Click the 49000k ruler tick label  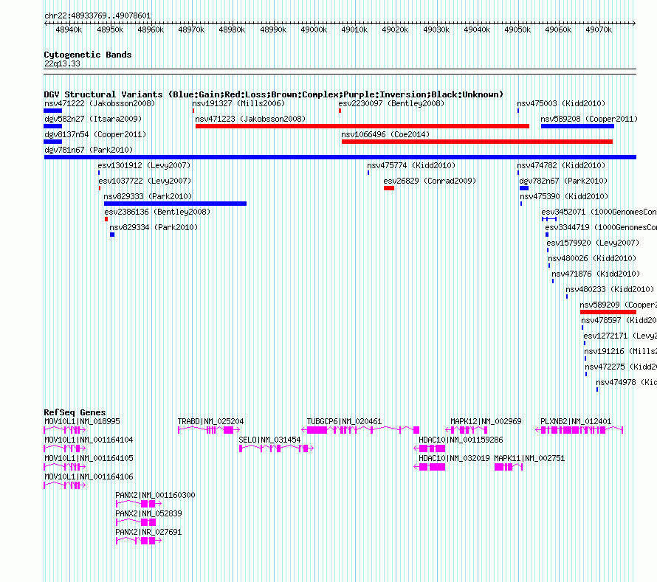314,30
